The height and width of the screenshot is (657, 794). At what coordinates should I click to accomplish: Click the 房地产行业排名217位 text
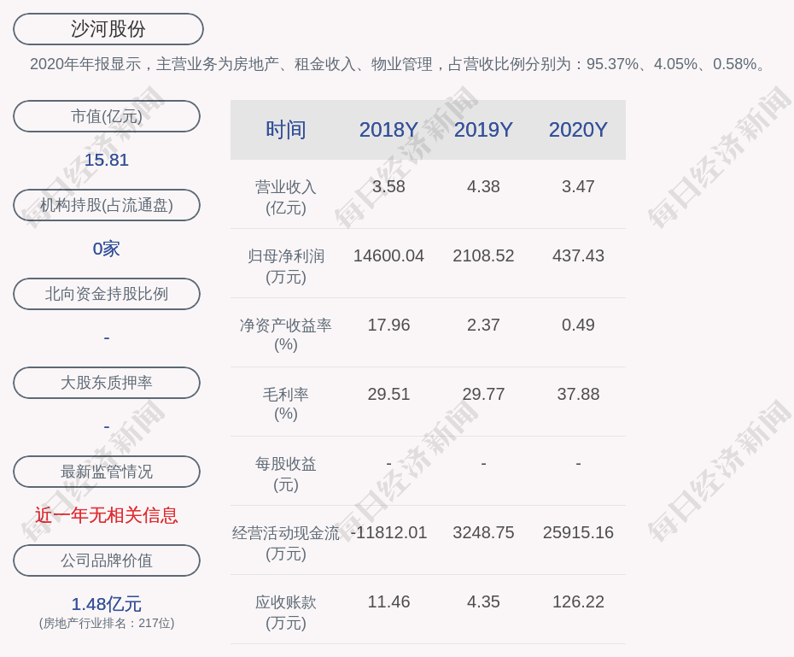(106, 624)
